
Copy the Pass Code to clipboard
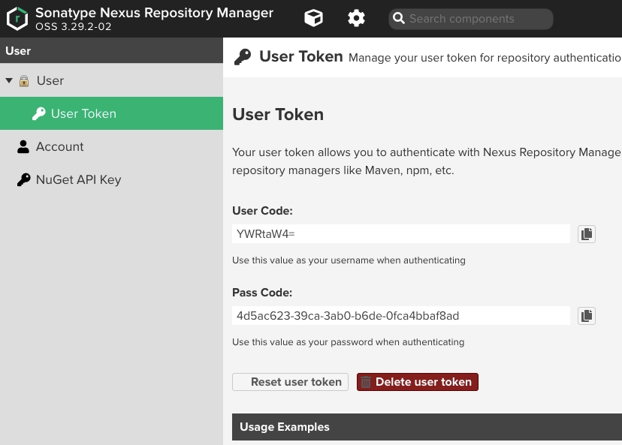pos(586,316)
